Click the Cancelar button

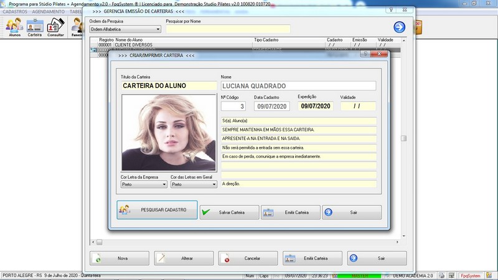click(x=248, y=258)
